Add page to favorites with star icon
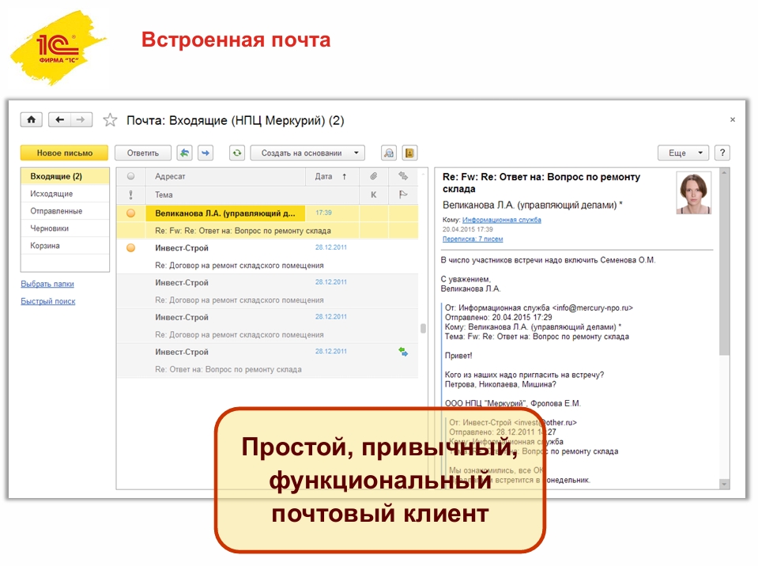 tap(110, 120)
